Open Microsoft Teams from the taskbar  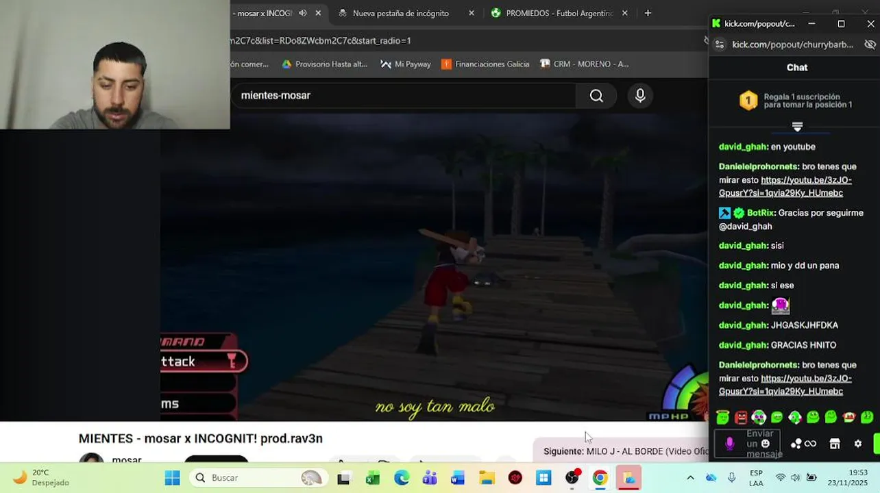[430, 478]
